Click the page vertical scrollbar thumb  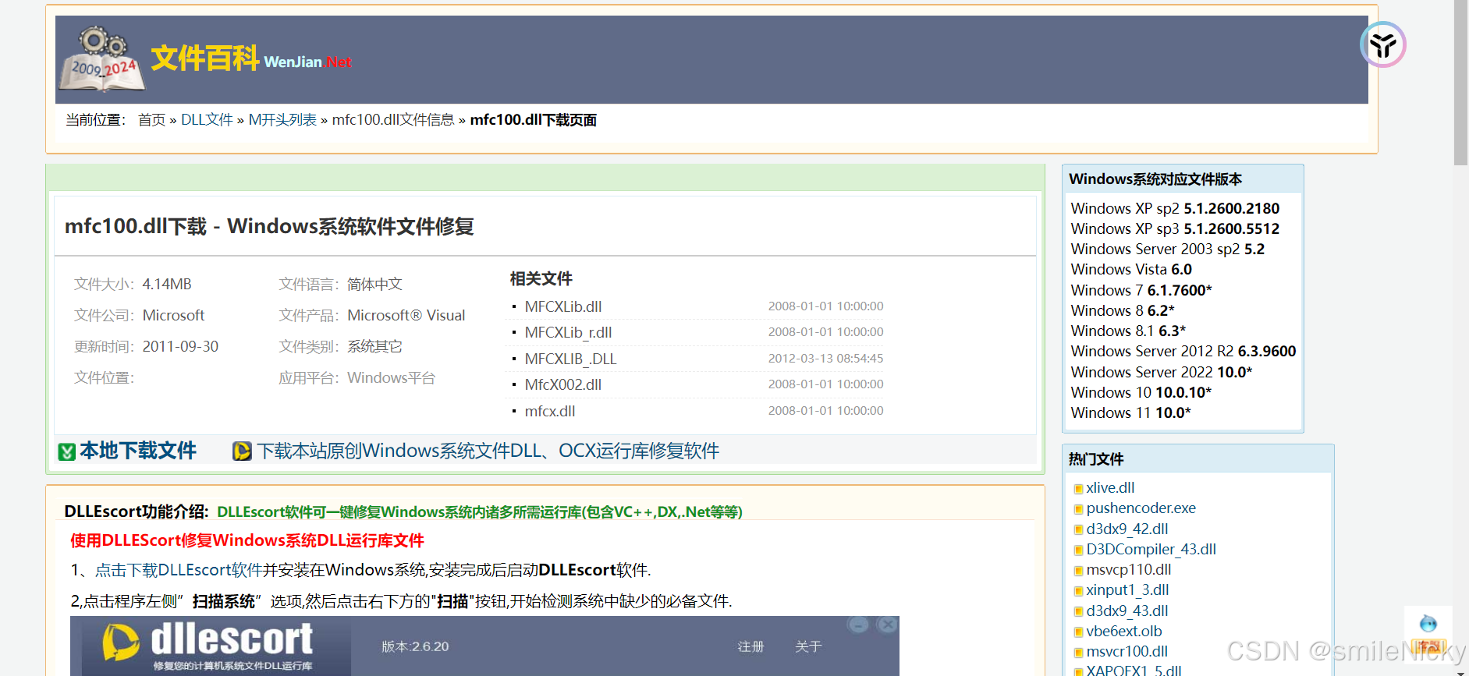tap(1460, 83)
